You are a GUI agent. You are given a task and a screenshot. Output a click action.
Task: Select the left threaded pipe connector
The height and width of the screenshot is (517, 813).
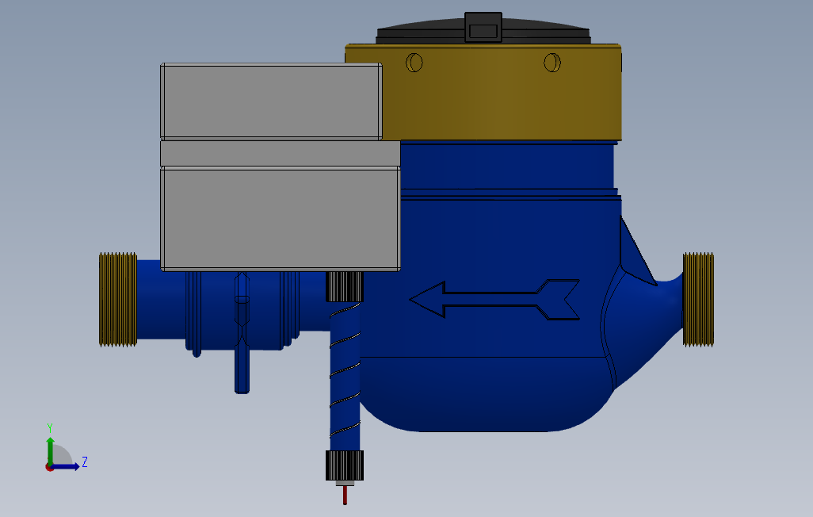click(x=118, y=300)
